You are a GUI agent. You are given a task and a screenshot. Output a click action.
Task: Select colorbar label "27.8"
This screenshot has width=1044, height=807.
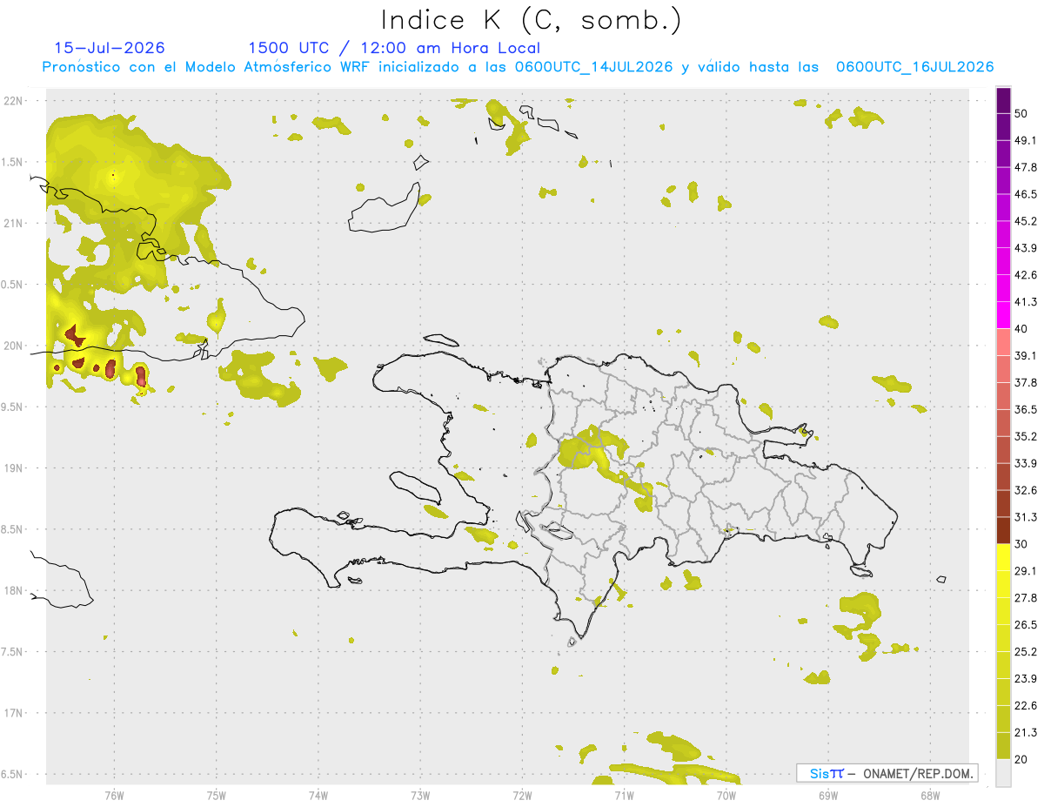click(1026, 598)
